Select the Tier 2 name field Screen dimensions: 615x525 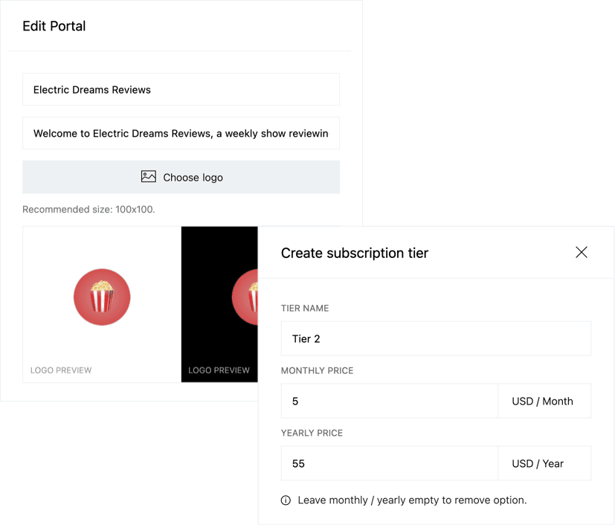435,338
